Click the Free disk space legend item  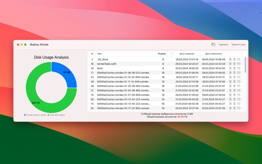point(56,115)
